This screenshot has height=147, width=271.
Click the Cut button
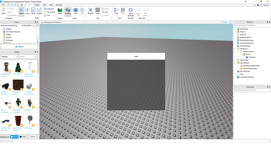(10, 12)
